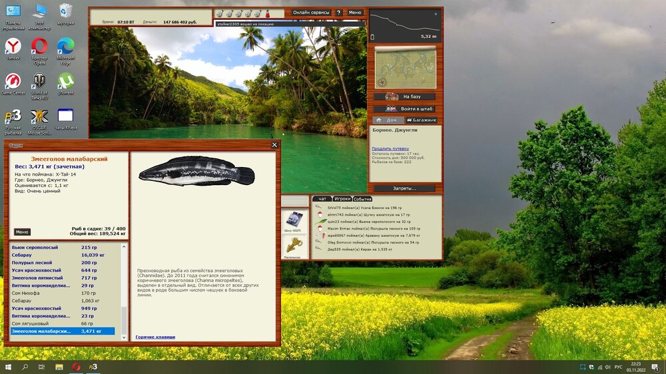
Task: Click the red bait jar icon
Action: [267, 13]
